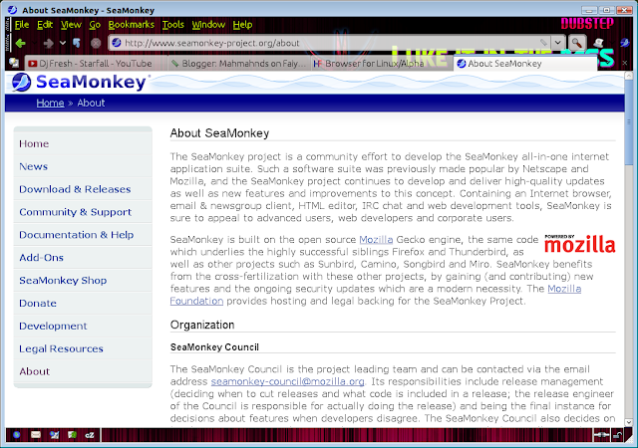The image size is (638, 448).
Task: Stop loading with the round stop icon
Action: click(x=96, y=43)
